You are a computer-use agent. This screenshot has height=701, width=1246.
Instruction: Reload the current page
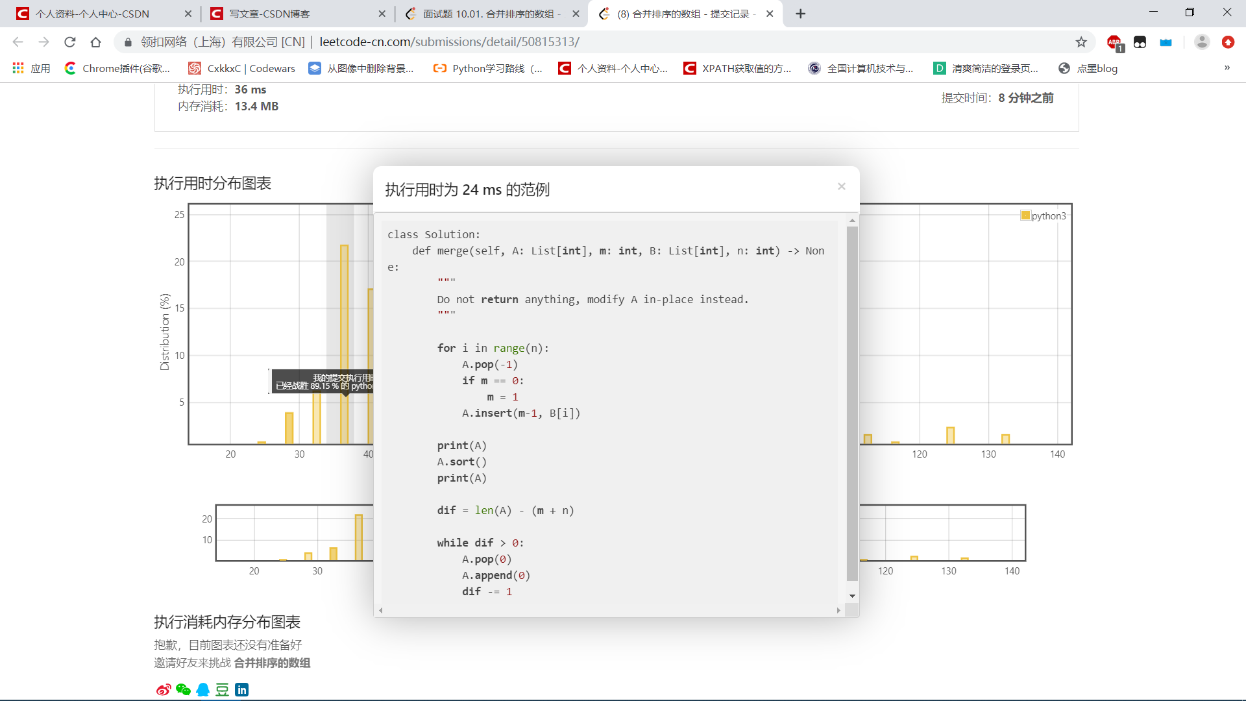pyautogui.click(x=70, y=42)
